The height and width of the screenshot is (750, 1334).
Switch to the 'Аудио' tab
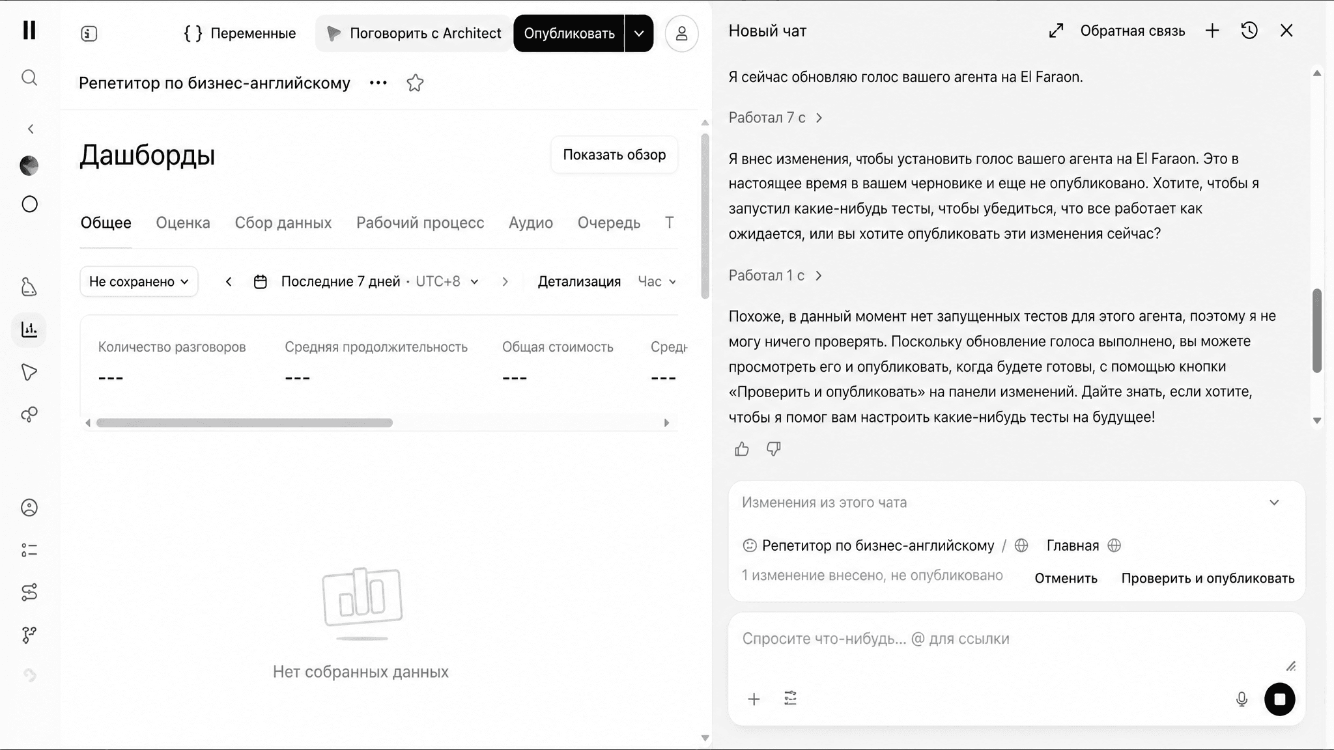[531, 223]
